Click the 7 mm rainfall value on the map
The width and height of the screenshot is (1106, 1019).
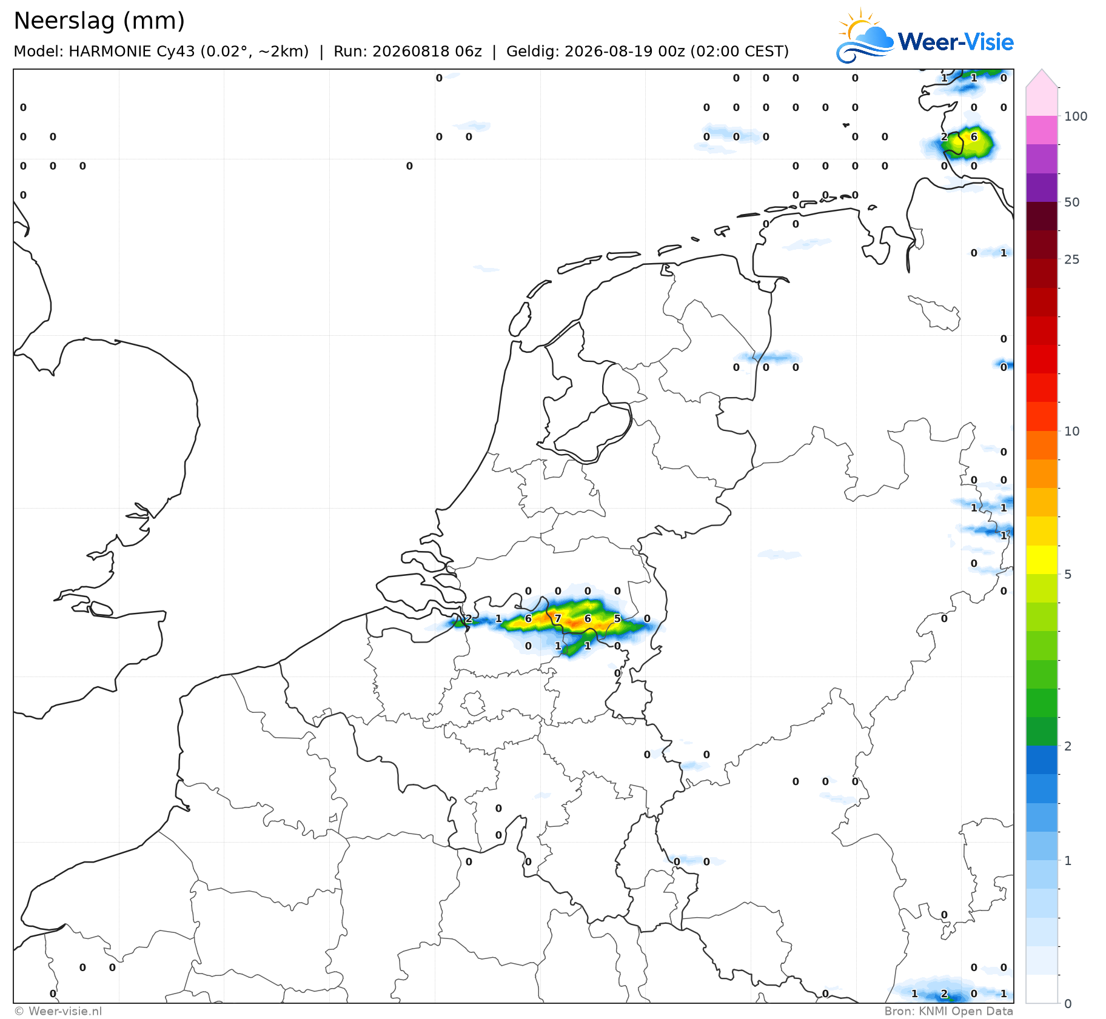point(558,619)
